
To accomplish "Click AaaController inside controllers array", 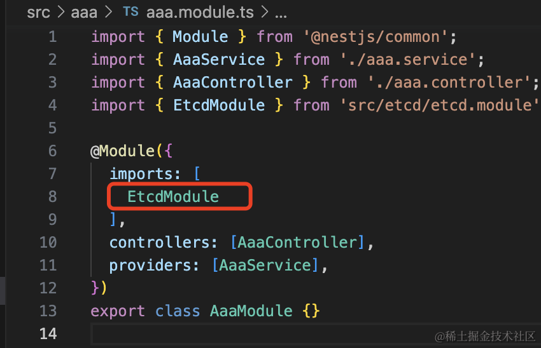I will 297,243.
